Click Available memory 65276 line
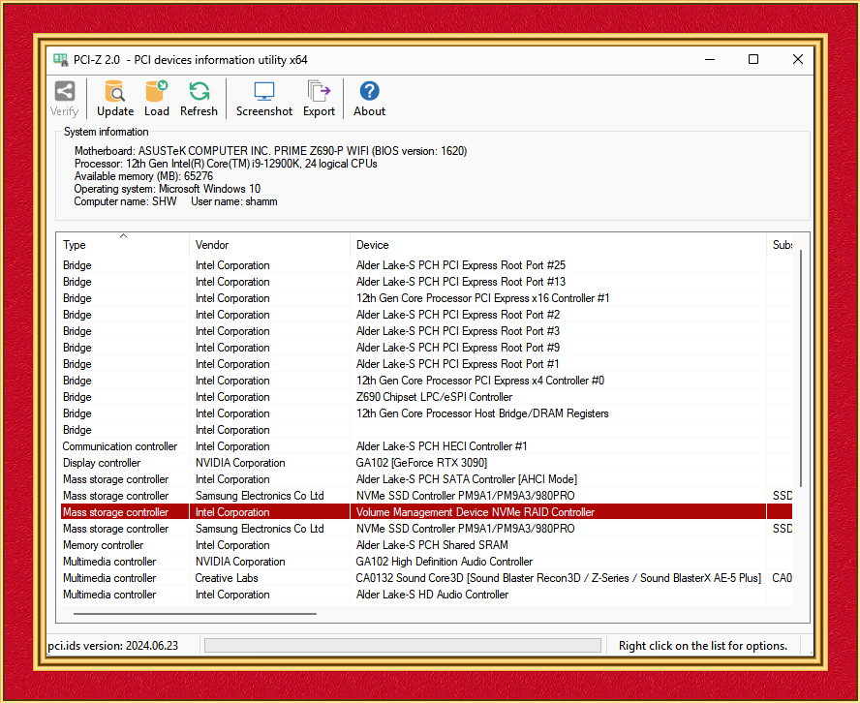This screenshot has height=703, width=860. [143, 176]
